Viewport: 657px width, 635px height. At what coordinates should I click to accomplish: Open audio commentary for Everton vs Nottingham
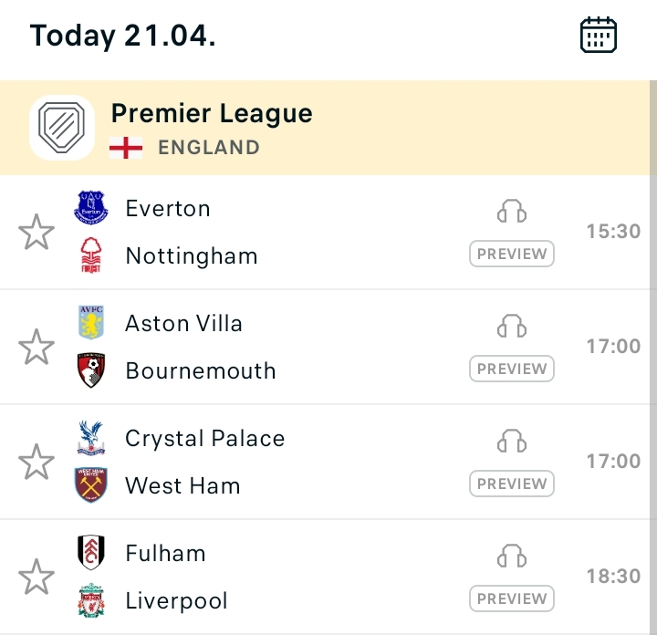pyautogui.click(x=512, y=211)
